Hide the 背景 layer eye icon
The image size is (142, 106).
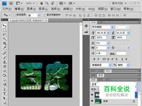coord(92,101)
